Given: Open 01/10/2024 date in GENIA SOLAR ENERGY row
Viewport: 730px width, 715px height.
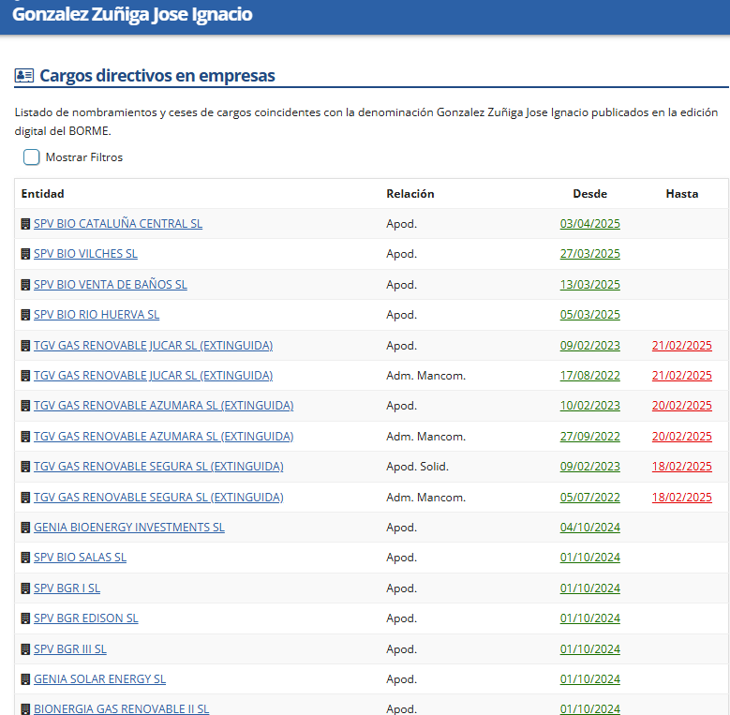Looking at the screenshot, I should [589, 679].
